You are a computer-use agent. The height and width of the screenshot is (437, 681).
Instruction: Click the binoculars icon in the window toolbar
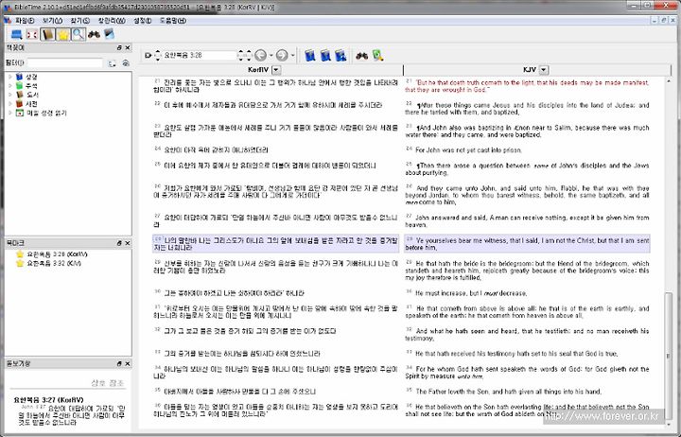[x=361, y=56]
